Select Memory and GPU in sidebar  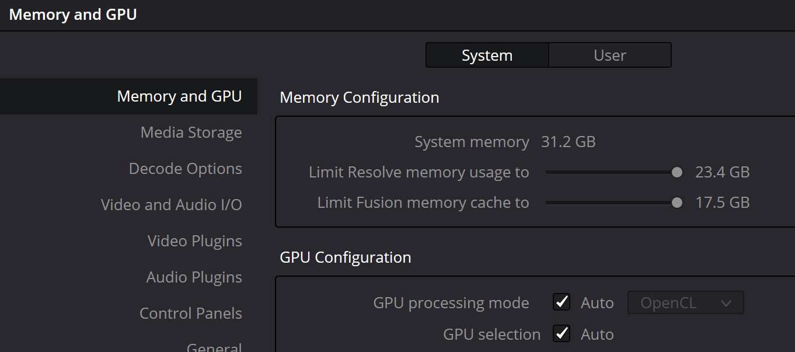point(179,96)
